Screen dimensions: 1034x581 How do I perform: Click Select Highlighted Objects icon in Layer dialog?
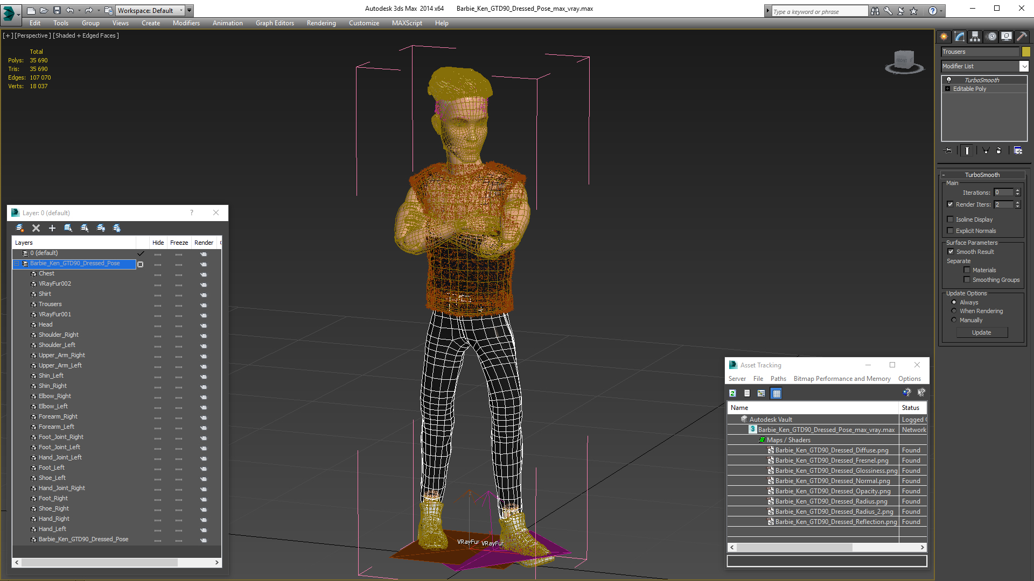coord(68,228)
